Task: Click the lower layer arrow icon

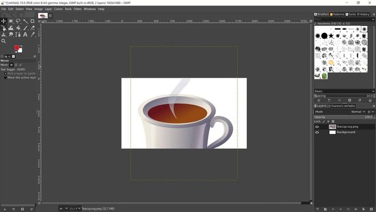Action: click(341, 210)
